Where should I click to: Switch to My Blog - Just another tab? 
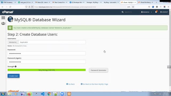tap(111, 2)
